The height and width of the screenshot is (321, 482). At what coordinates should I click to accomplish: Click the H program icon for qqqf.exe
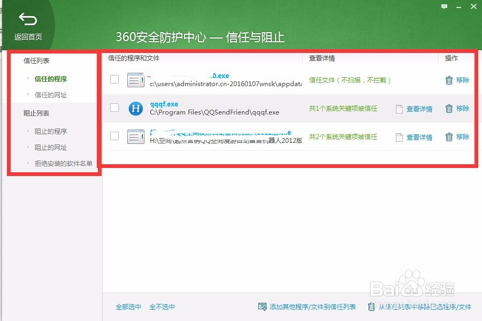click(136, 109)
